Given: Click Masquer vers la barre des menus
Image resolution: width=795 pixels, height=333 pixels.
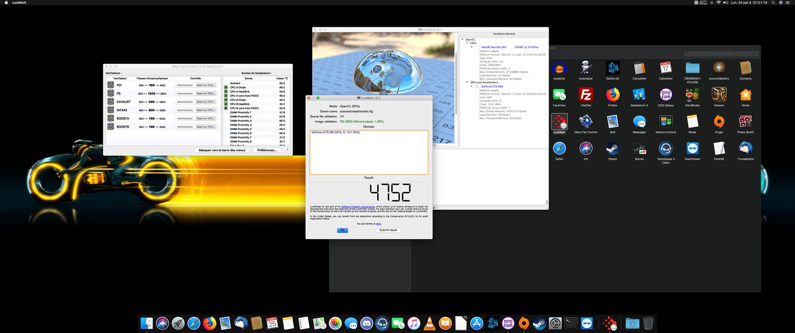Looking at the screenshot, I should pos(222,150).
